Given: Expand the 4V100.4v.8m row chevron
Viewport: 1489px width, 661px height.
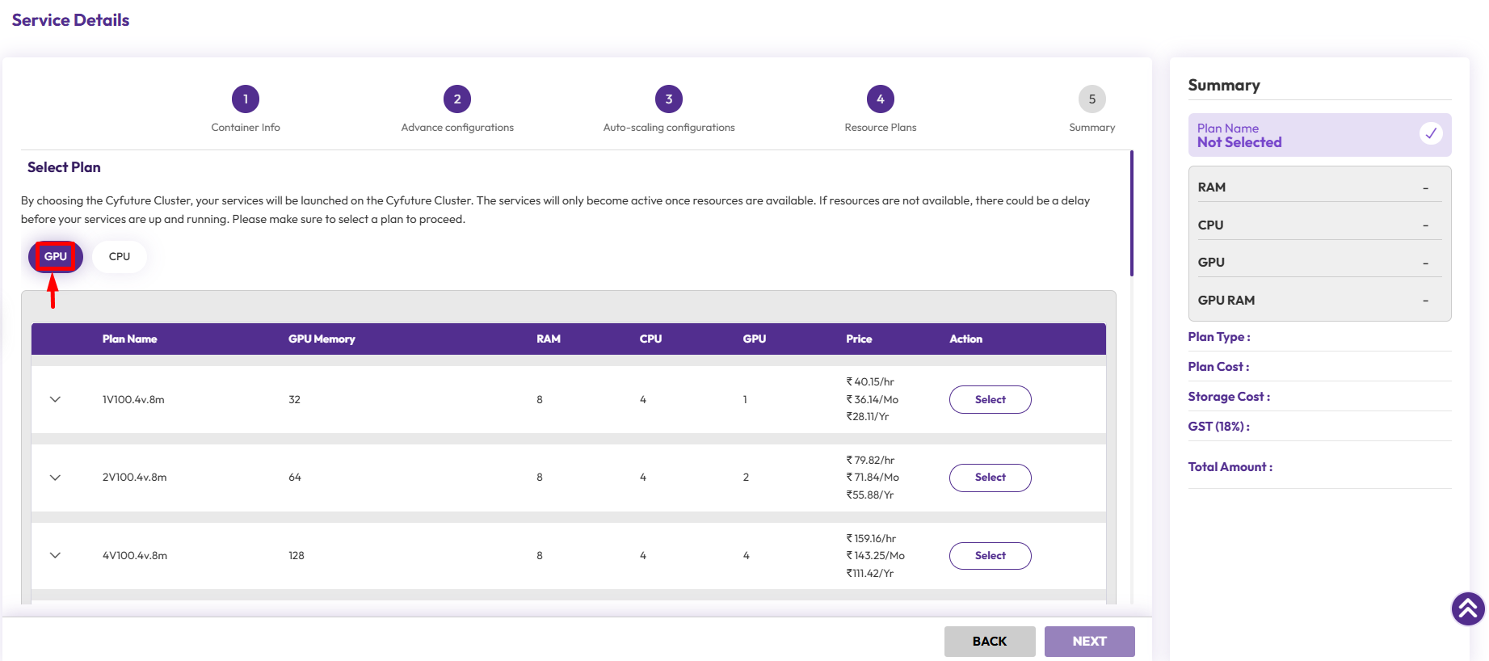Looking at the screenshot, I should tap(55, 556).
